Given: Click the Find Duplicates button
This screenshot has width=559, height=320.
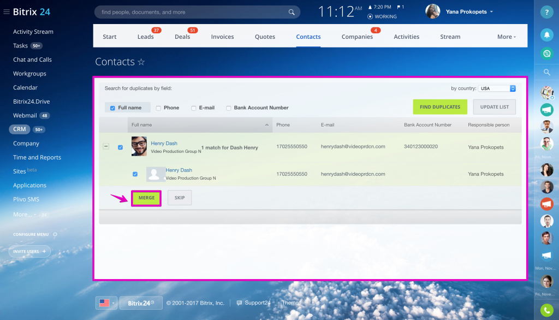Looking at the screenshot, I should coord(440,107).
